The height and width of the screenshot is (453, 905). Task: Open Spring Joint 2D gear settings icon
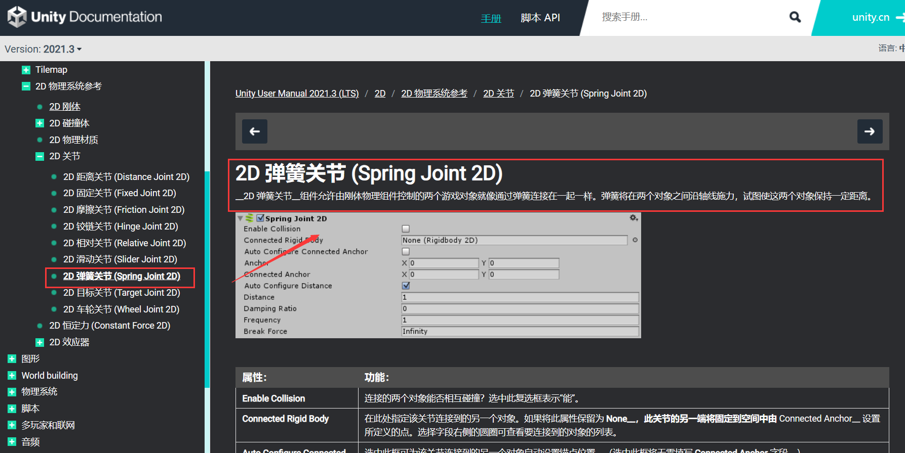coord(633,218)
